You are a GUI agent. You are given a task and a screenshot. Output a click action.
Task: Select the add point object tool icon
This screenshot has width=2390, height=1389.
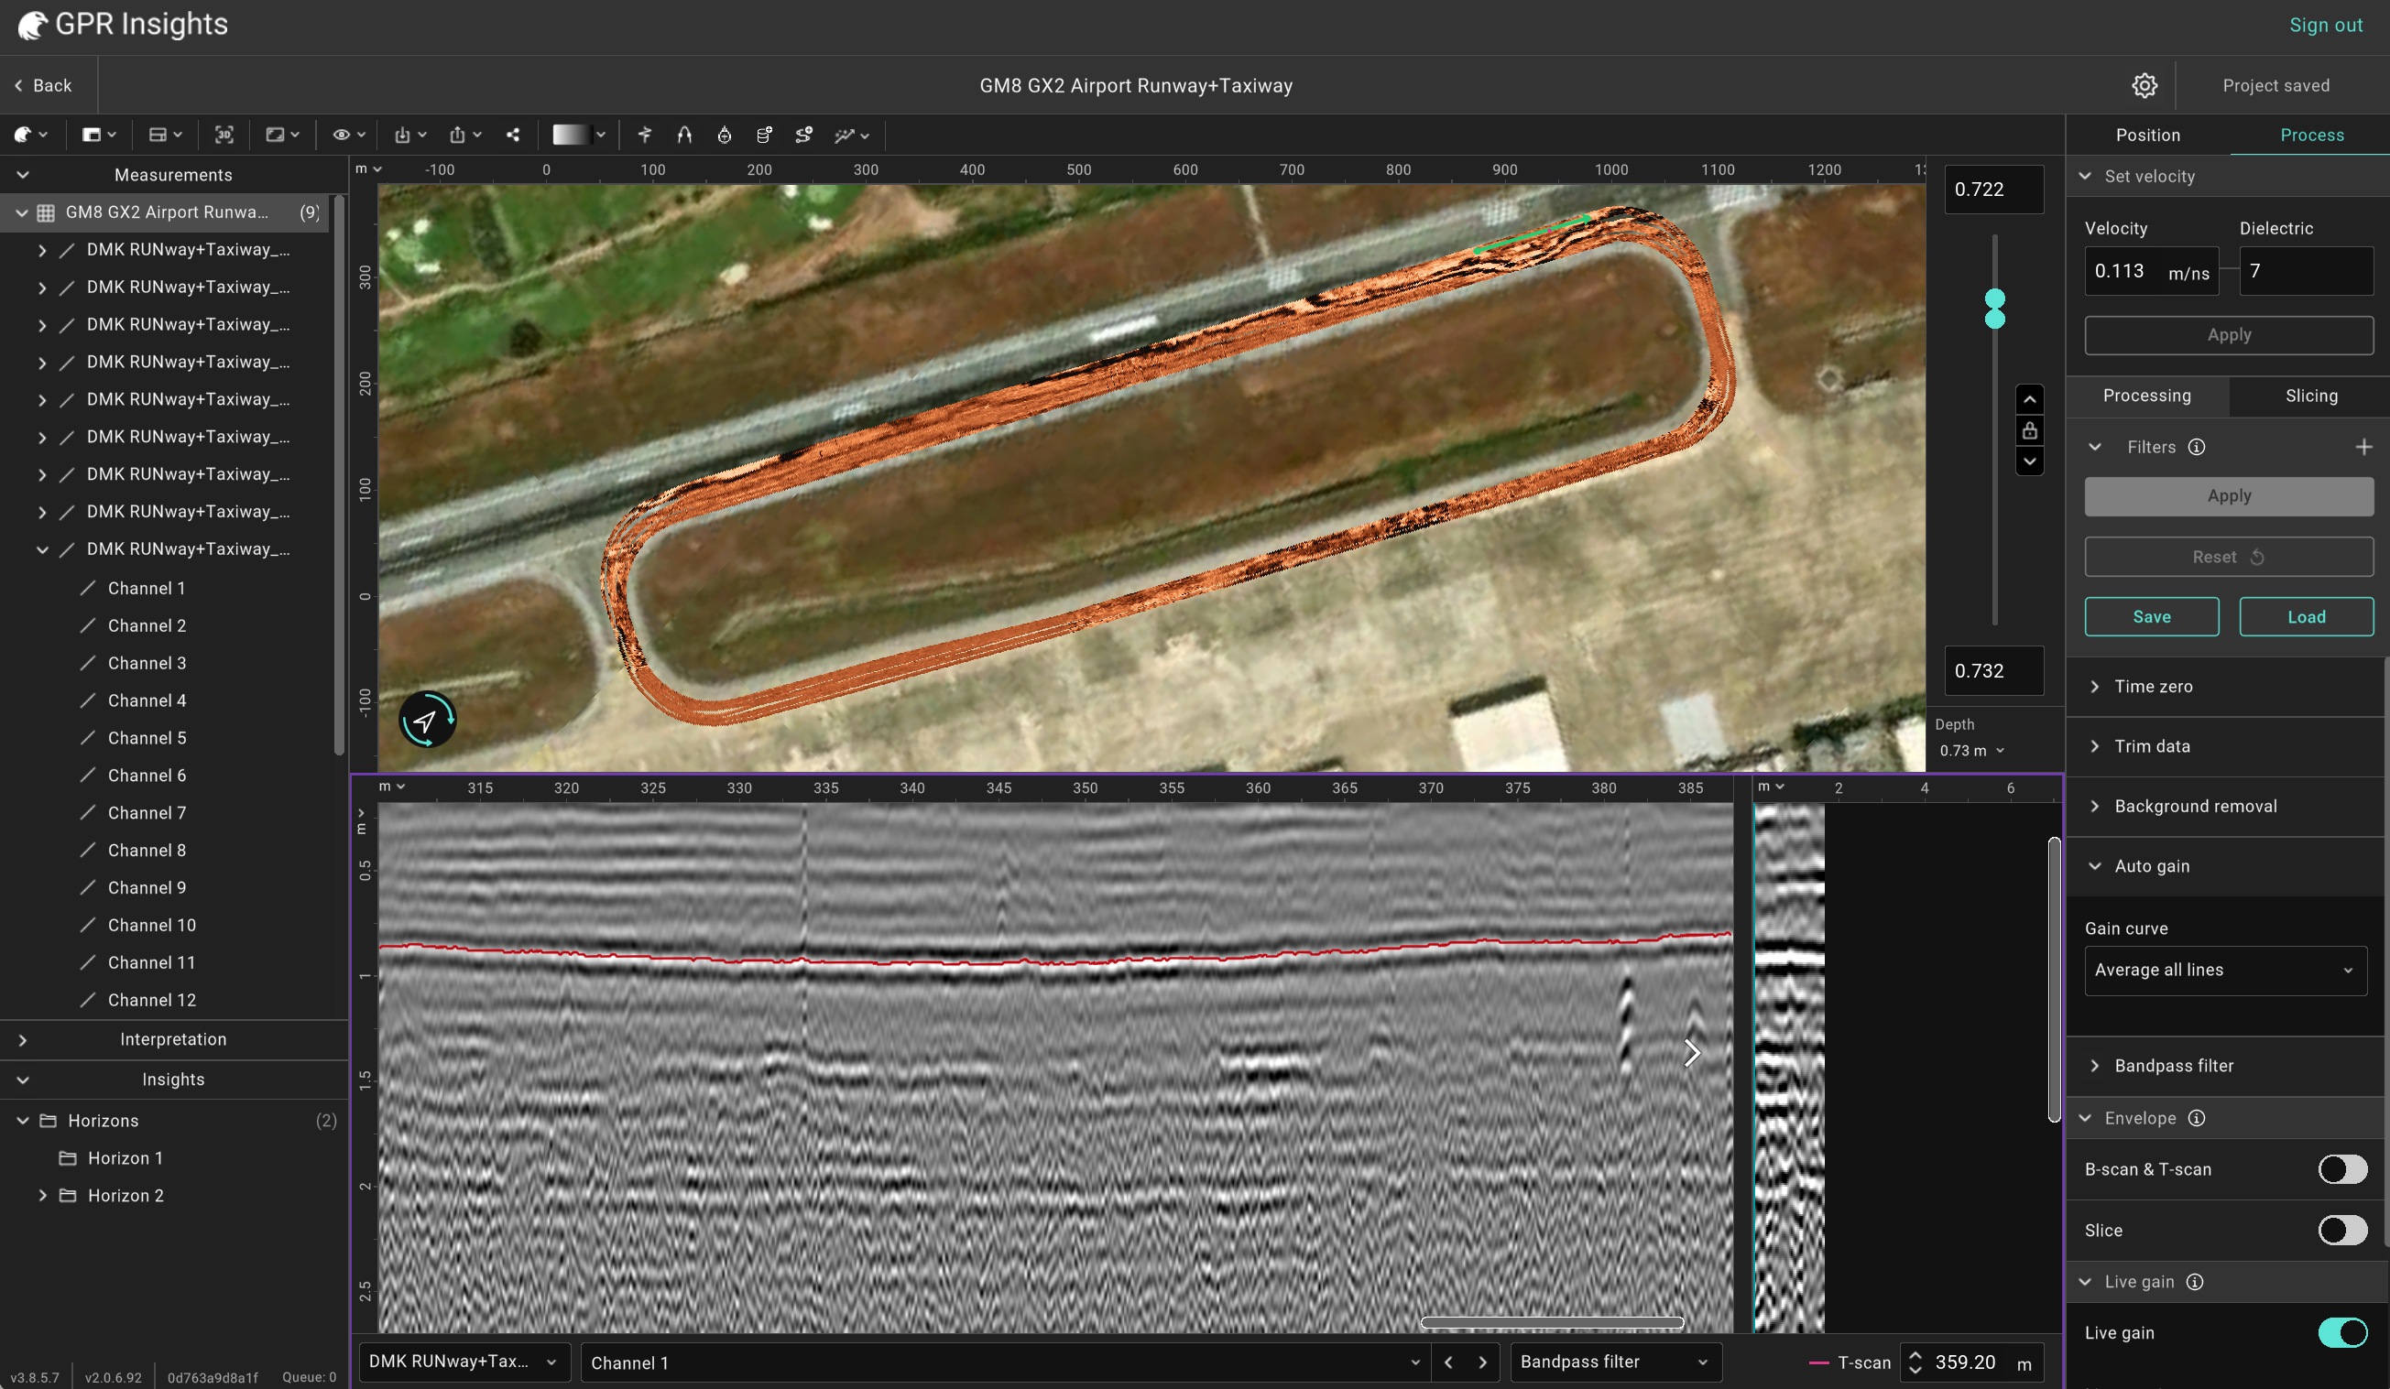tap(724, 135)
